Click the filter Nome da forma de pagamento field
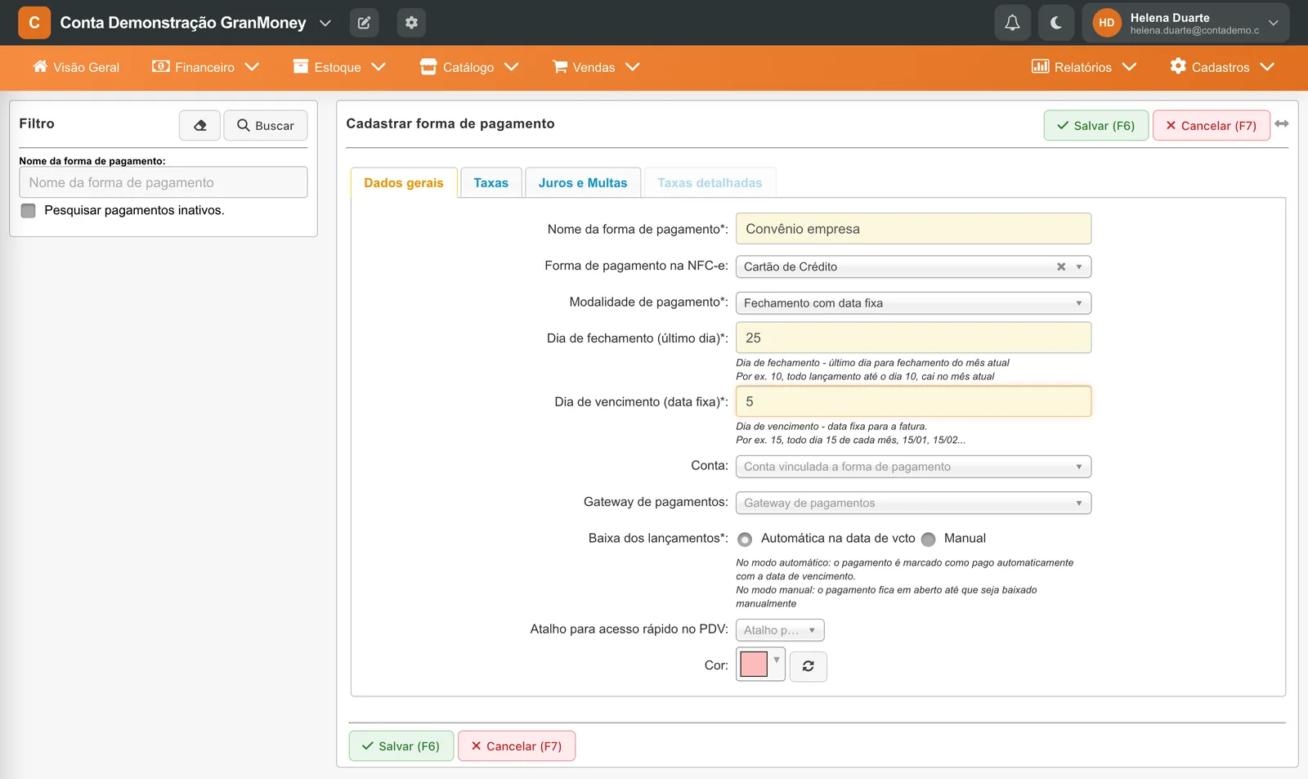This screenshot has height=779, width=1308. [x=163, y=182]
